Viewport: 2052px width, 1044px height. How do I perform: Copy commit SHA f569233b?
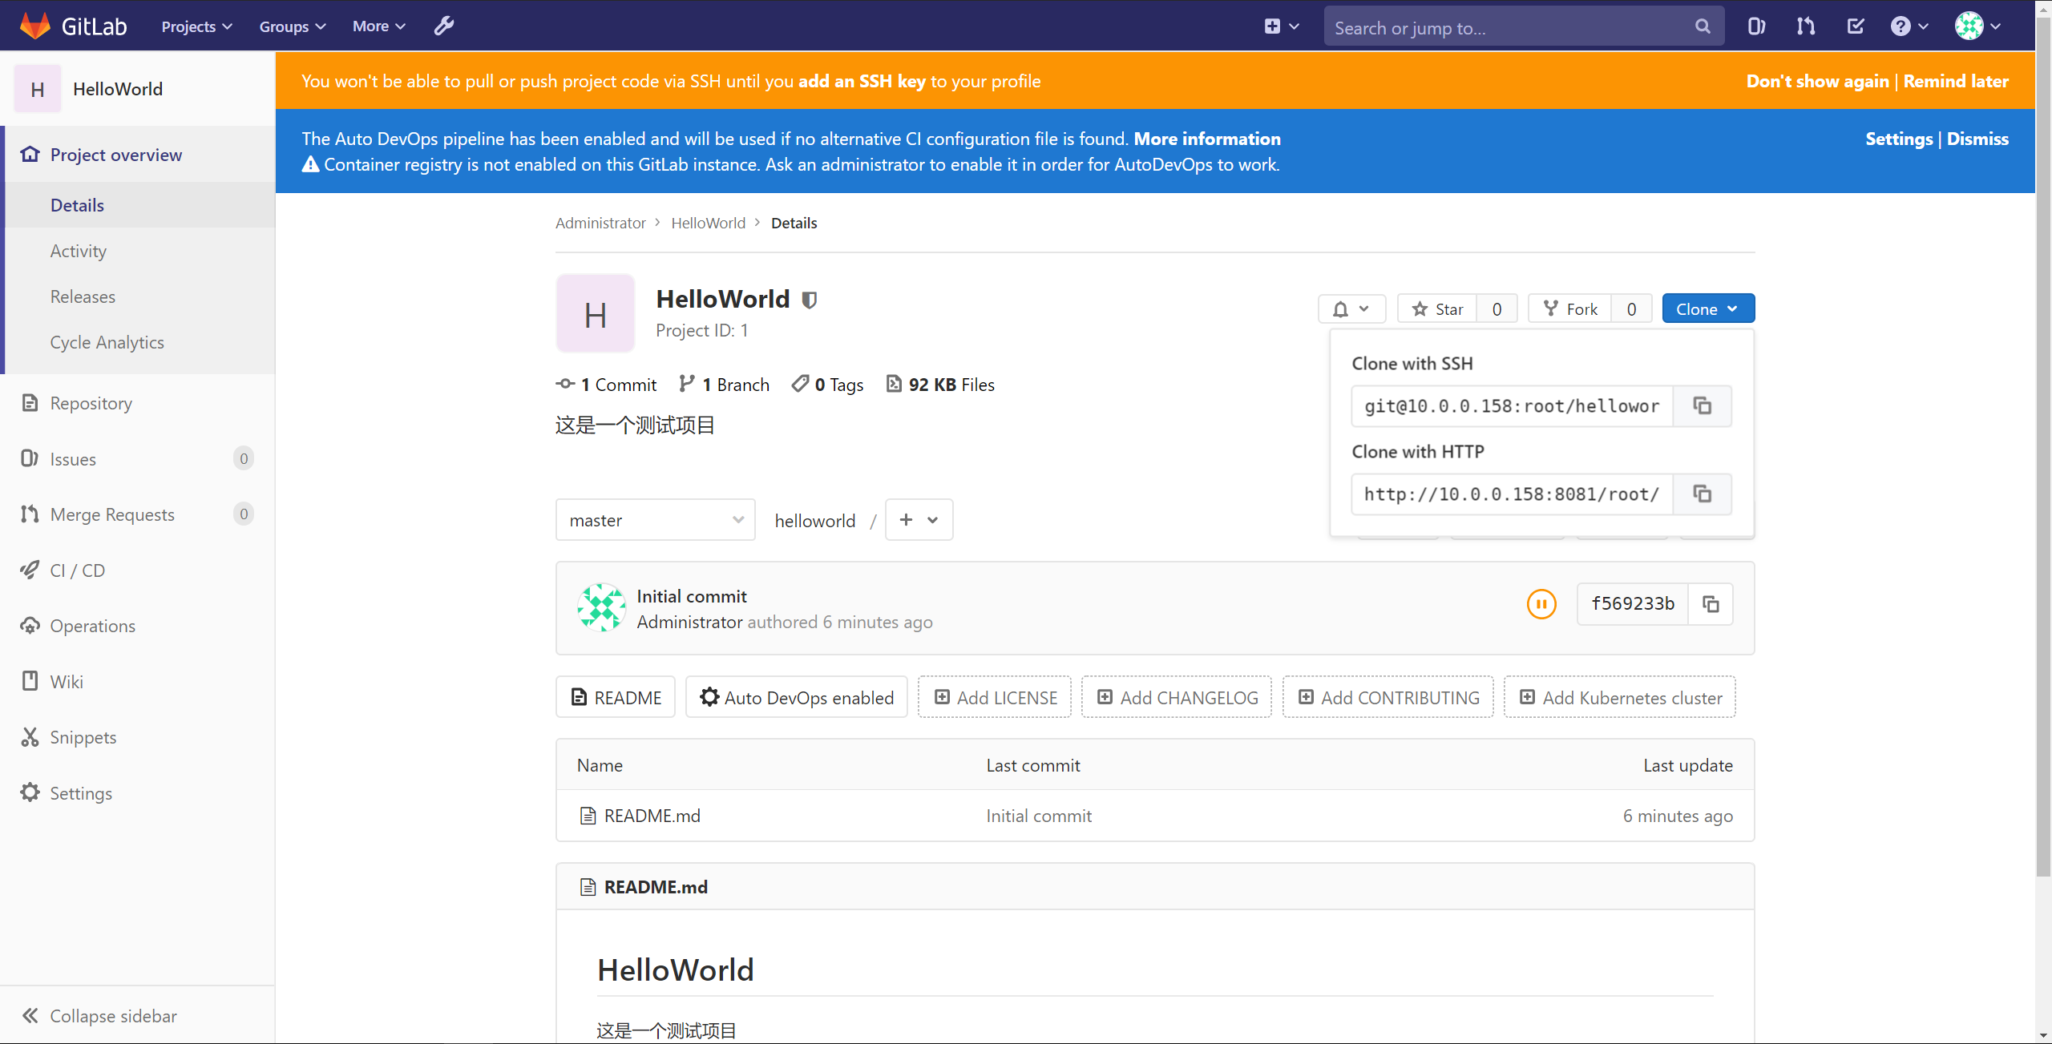[x=1711, y=604]
